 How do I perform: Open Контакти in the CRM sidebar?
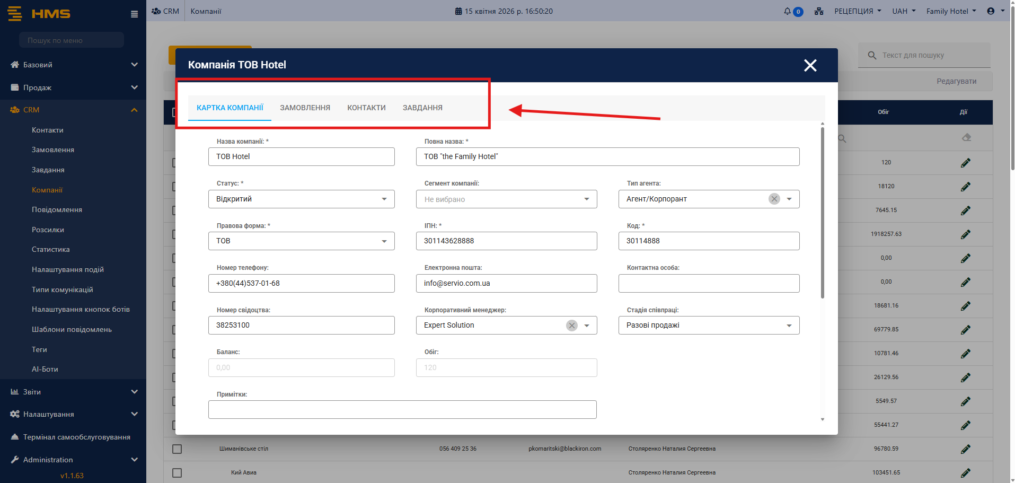[x=48, y=130]
